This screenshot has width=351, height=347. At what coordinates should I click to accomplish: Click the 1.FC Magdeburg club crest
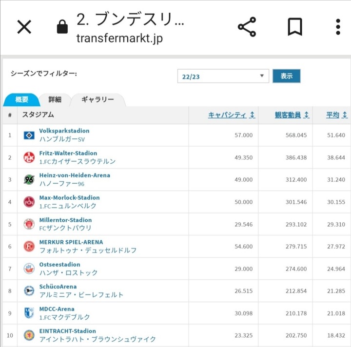click(x=29, y=313)
